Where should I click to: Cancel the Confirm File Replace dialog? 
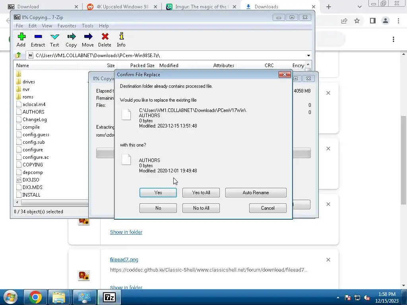tap(267, 208)
